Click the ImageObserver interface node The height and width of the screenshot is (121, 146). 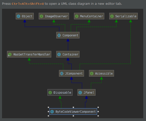coord(54,16)
